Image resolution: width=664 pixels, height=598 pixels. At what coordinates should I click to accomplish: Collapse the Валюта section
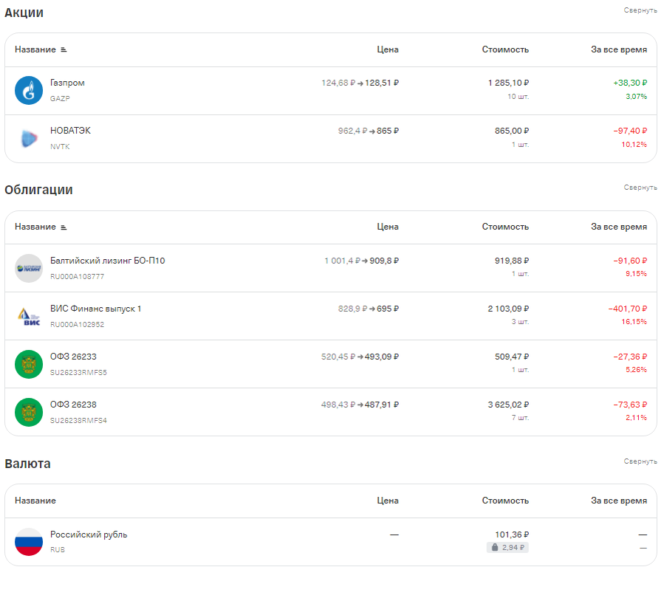(640, 461)
